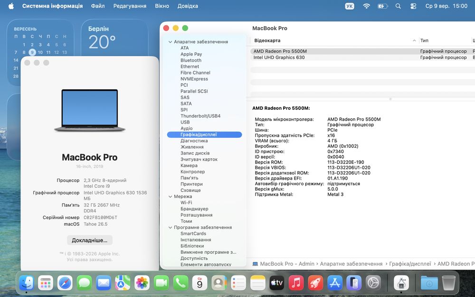Switch input source via the УК indicator

click(350, 6)
